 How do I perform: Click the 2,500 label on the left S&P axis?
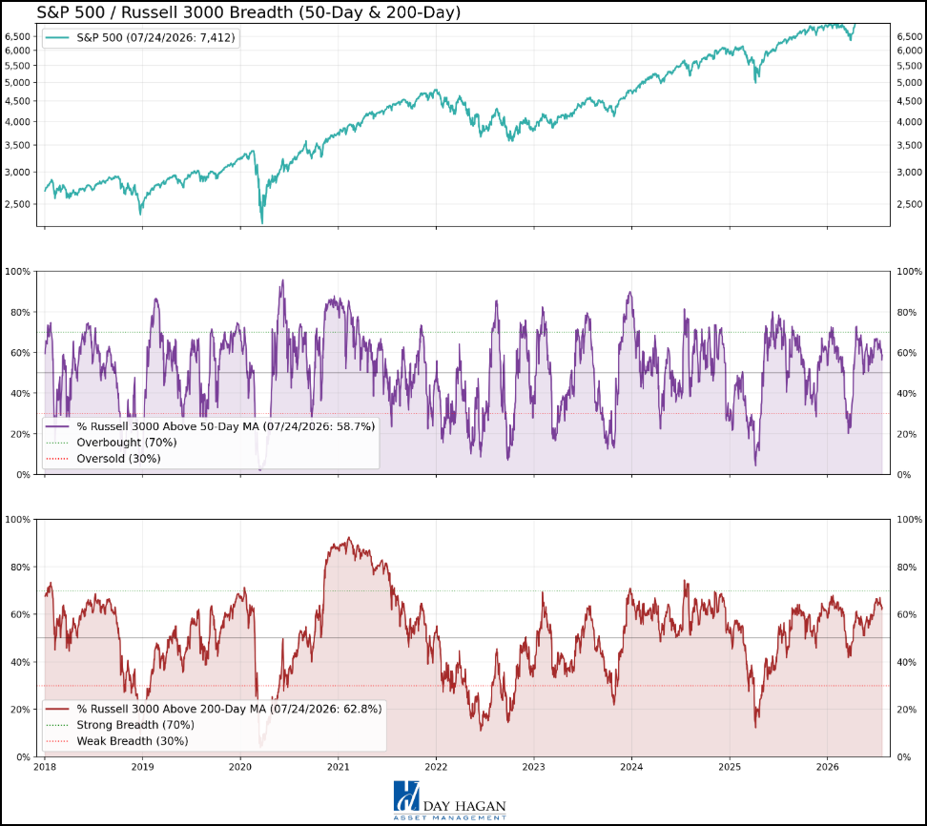pyautogui.click(x=17, y=204)
